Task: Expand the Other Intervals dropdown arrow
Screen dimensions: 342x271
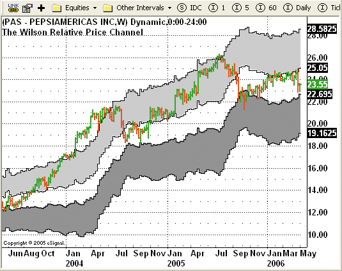Action: tap(169, 8)
